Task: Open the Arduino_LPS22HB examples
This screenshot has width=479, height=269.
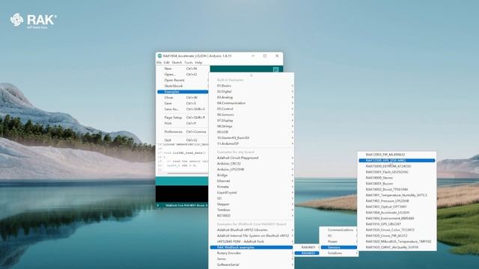Action: [x=251, y=170]
